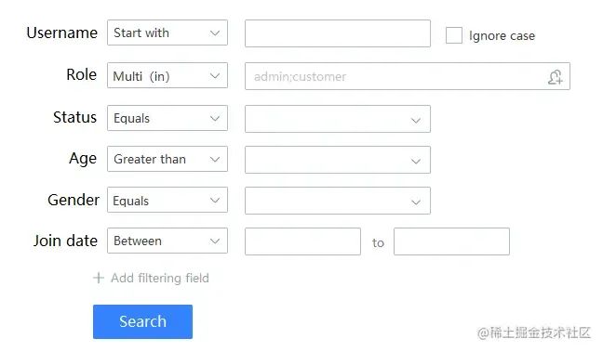Image resolution: width=603 pixels, height=352 pixels.
Task: Click the plus icon beside Add filtering field
Action: [x=99, y=278]
